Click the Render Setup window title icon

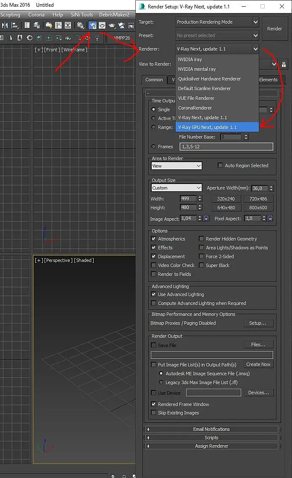pos(142,6)
